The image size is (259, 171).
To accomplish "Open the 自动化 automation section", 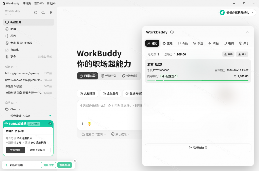I will point(28,50).
